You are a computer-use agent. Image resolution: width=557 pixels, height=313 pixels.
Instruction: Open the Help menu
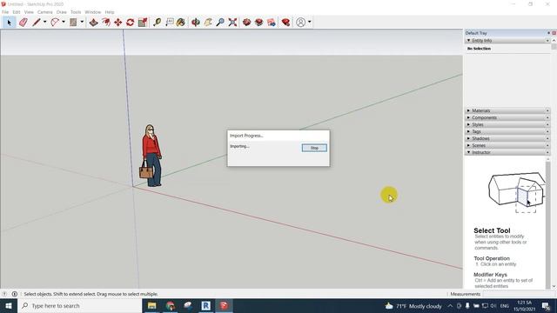point(110,12)
